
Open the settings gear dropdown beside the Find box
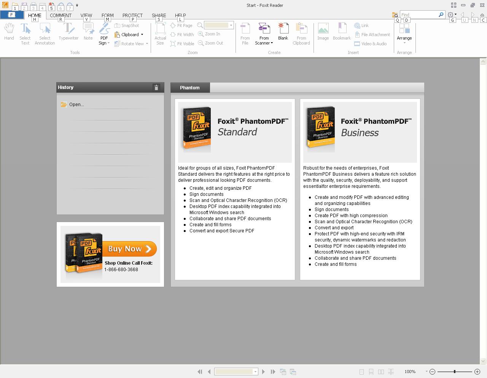455,14
